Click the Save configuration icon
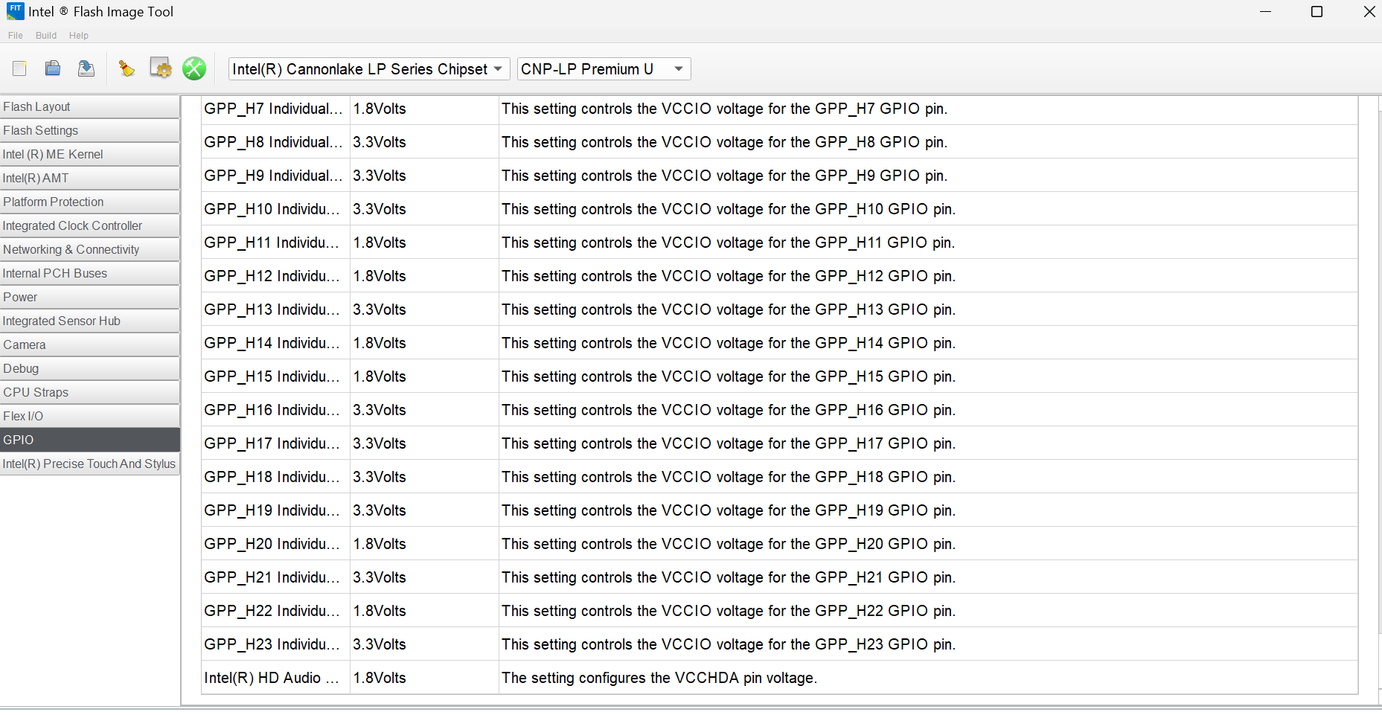 [86, 68]
